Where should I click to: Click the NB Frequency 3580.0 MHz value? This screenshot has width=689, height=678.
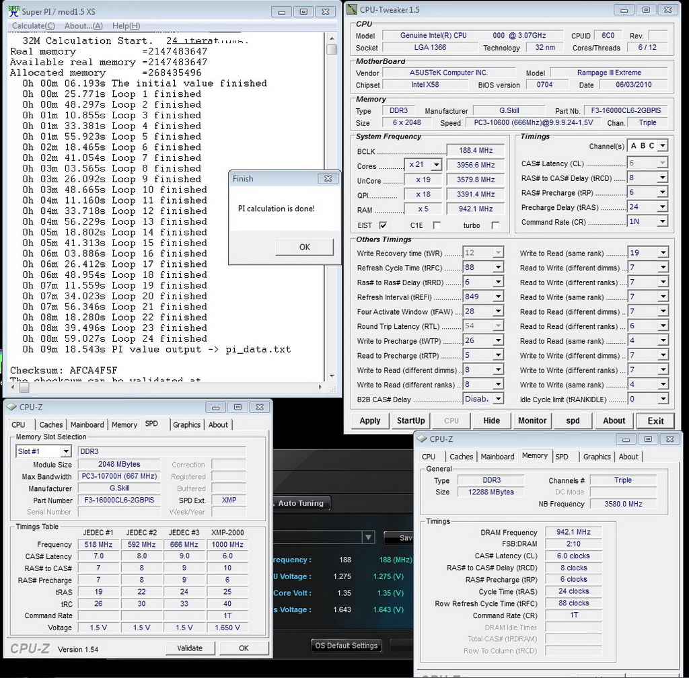[623, 504]
